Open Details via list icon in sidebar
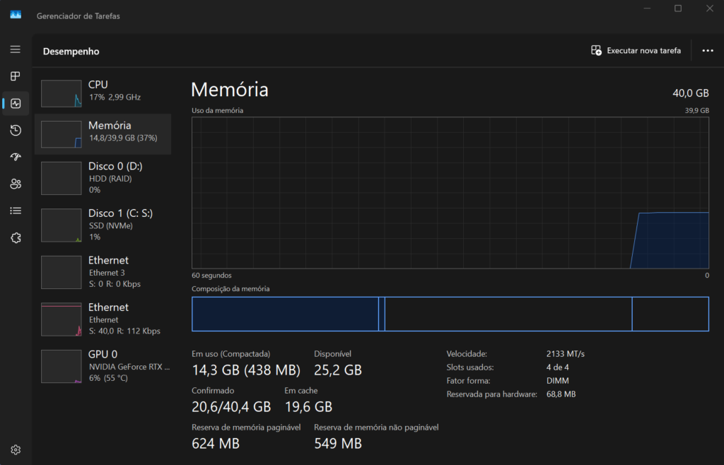Image resolution: width=724 pixels, height=465 pixels. (15, 210)
